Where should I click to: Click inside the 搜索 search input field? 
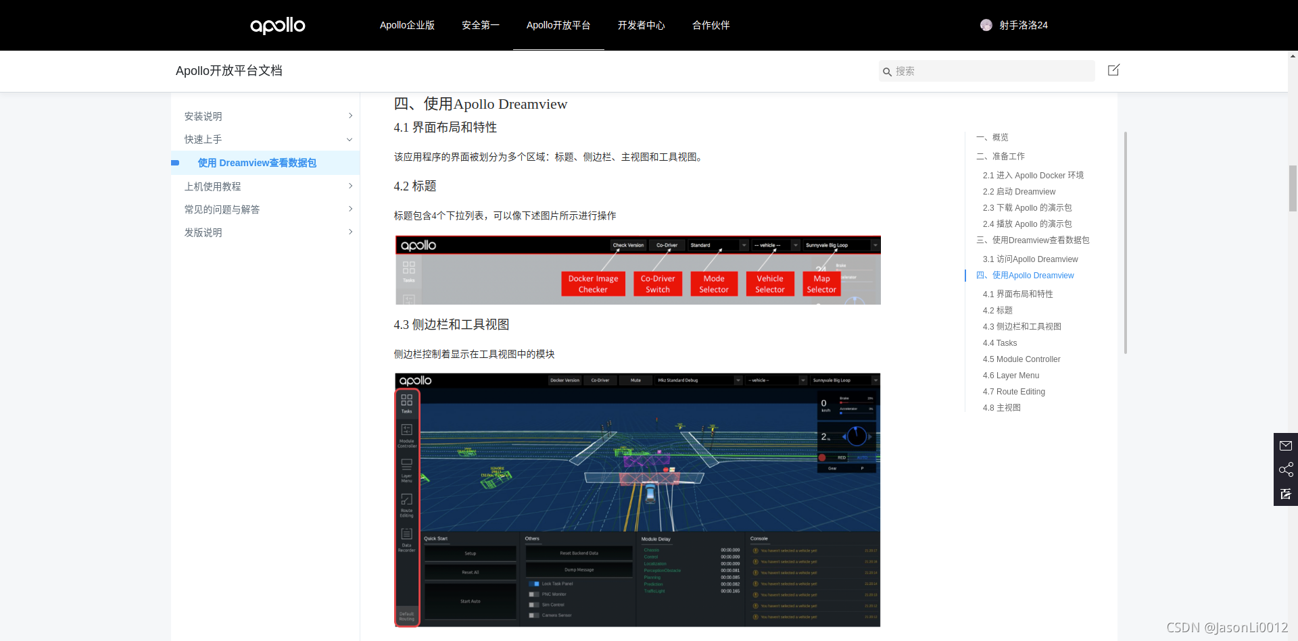980,71
